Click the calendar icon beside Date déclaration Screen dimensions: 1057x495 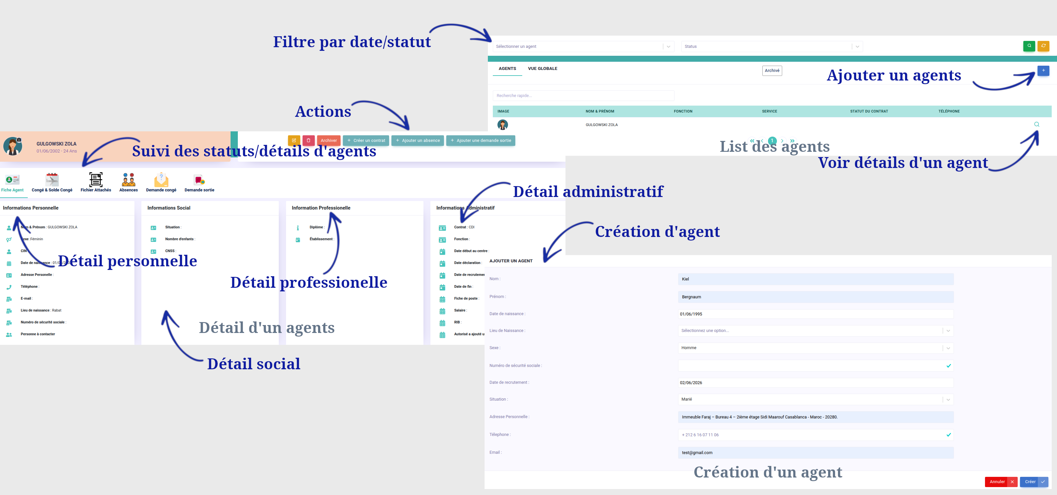pyautogui.click(x=442, y=263)
